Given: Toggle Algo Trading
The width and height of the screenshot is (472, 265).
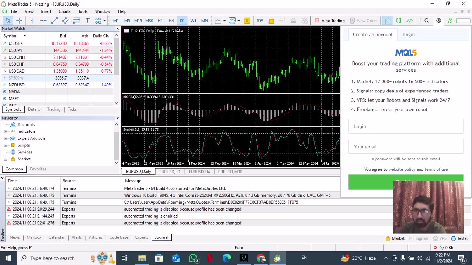Looking at the screenshot, I should pos(329,21).
